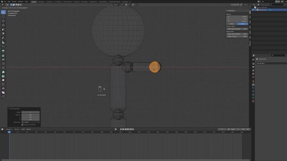Open World properties tab icon
287x161 pixels.
click(253, 77)
